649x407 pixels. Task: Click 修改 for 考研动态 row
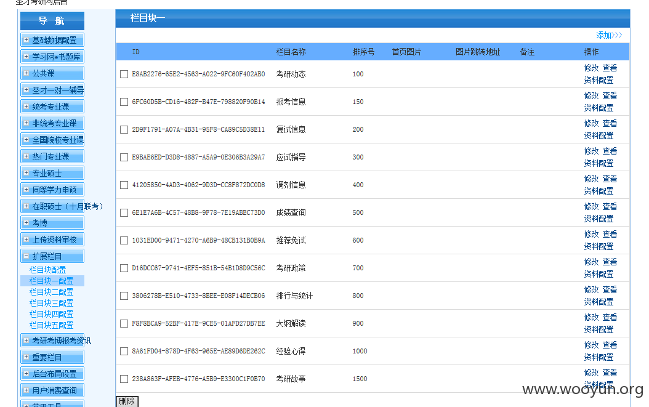click(592, 68)
